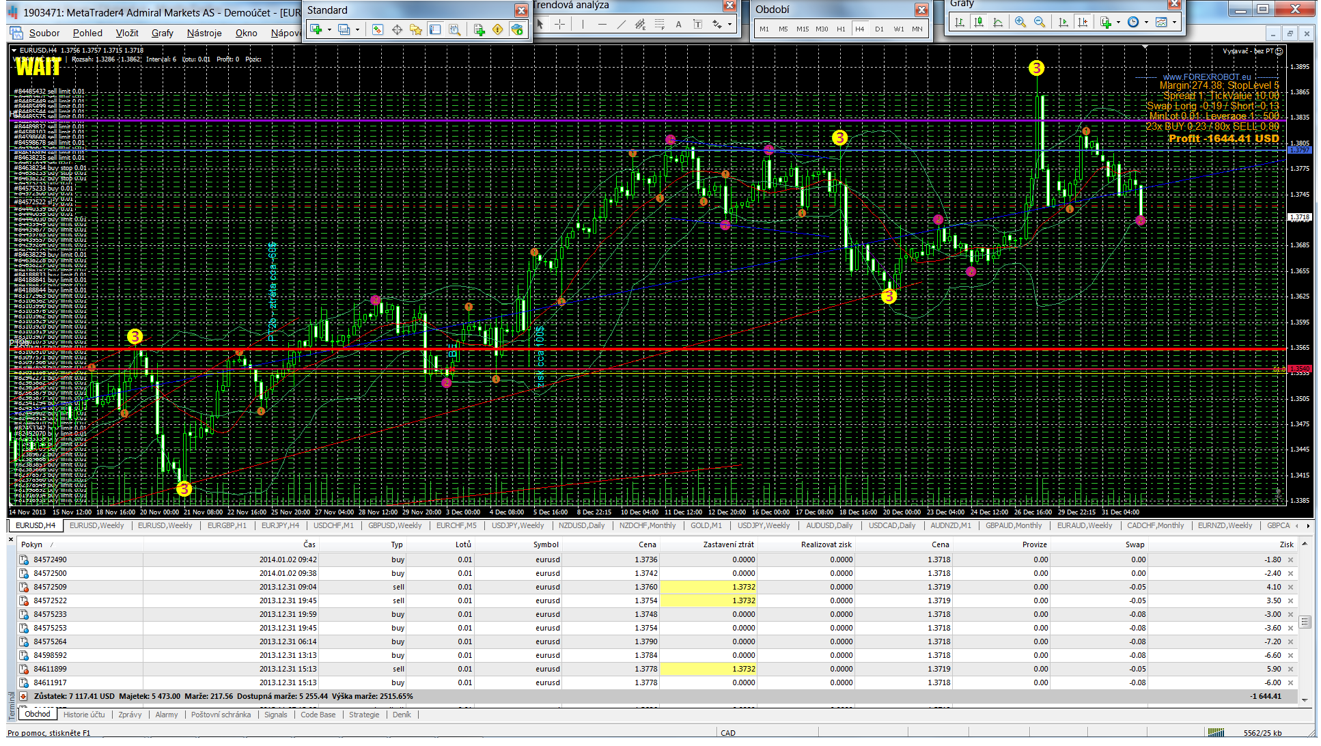The height and width of the screenshot is (746, 1321).
Task: Toggle the Terminal window icon
Action: click(x=435, y=29)
